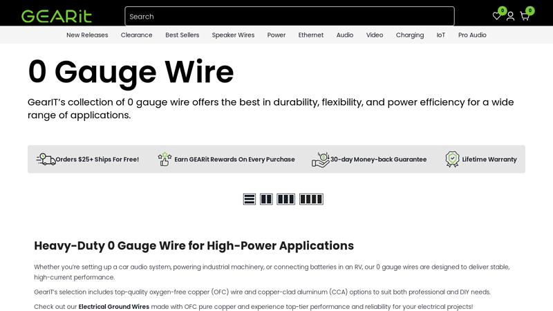Viewport: 553px width, 311px height.
Task: Open the Ethernet category
Action: point(311,35)
